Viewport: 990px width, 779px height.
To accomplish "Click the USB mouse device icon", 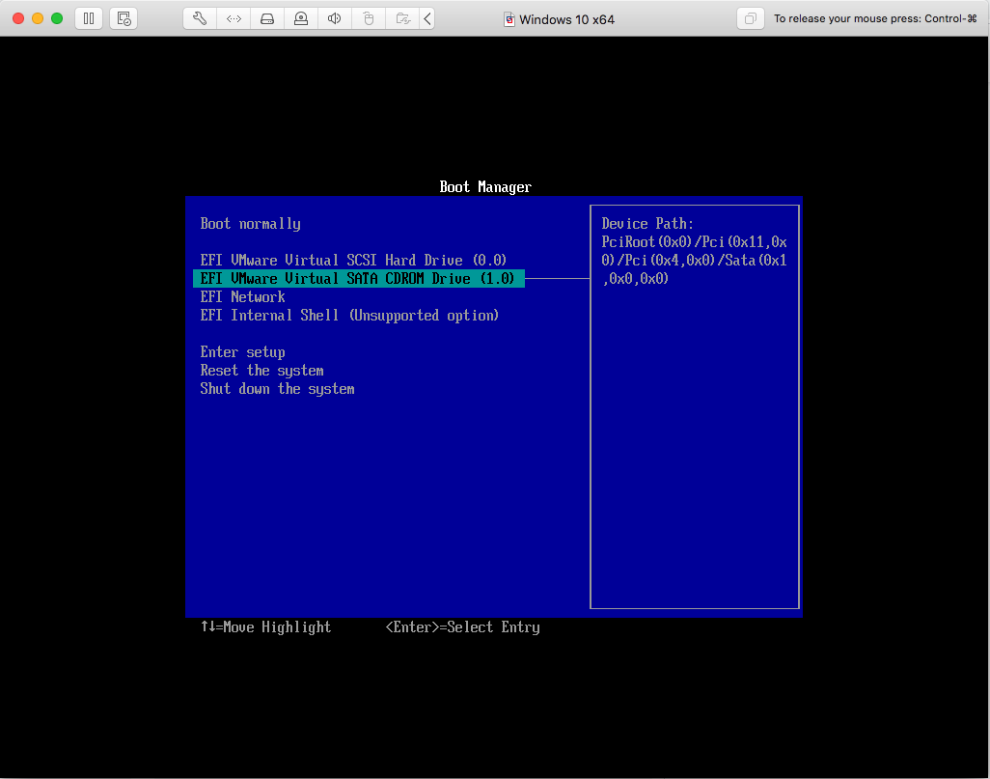I will click(369, 18).
